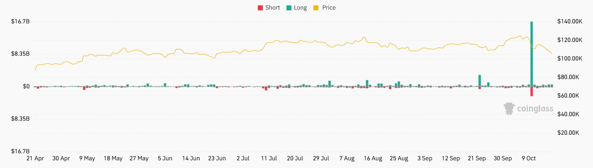593x168 pixels.
Task: Click the red Short legend square
Action: [x=260, y=8]
